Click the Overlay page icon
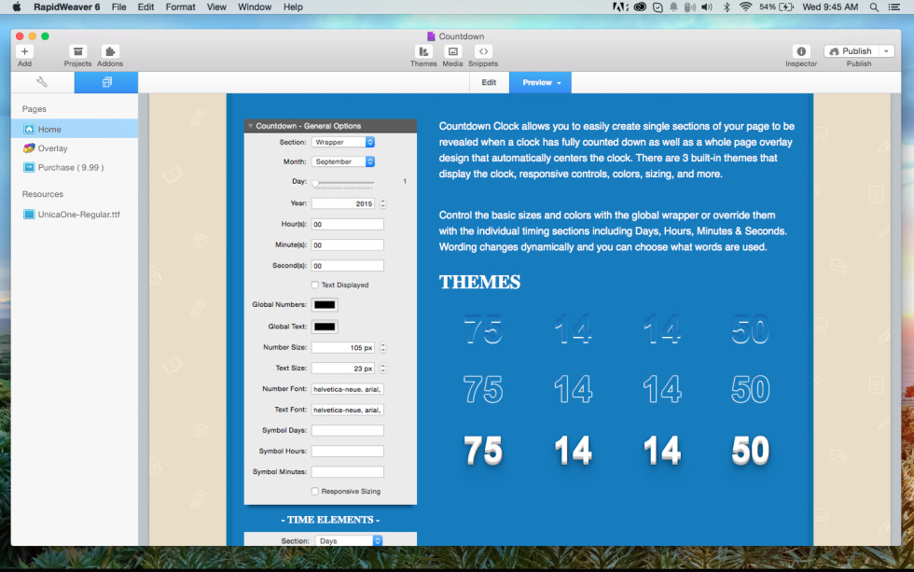This screenshot has width=914, height=572. 29,148
